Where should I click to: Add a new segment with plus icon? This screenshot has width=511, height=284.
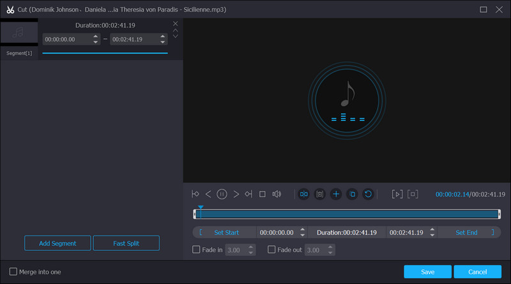click(336, 194)
